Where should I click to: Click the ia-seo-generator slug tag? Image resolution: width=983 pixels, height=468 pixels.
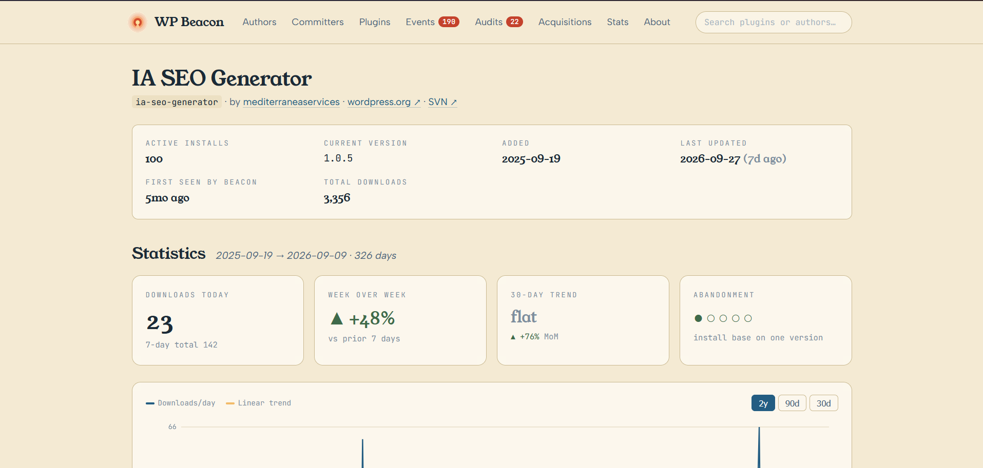pos(177,102)
